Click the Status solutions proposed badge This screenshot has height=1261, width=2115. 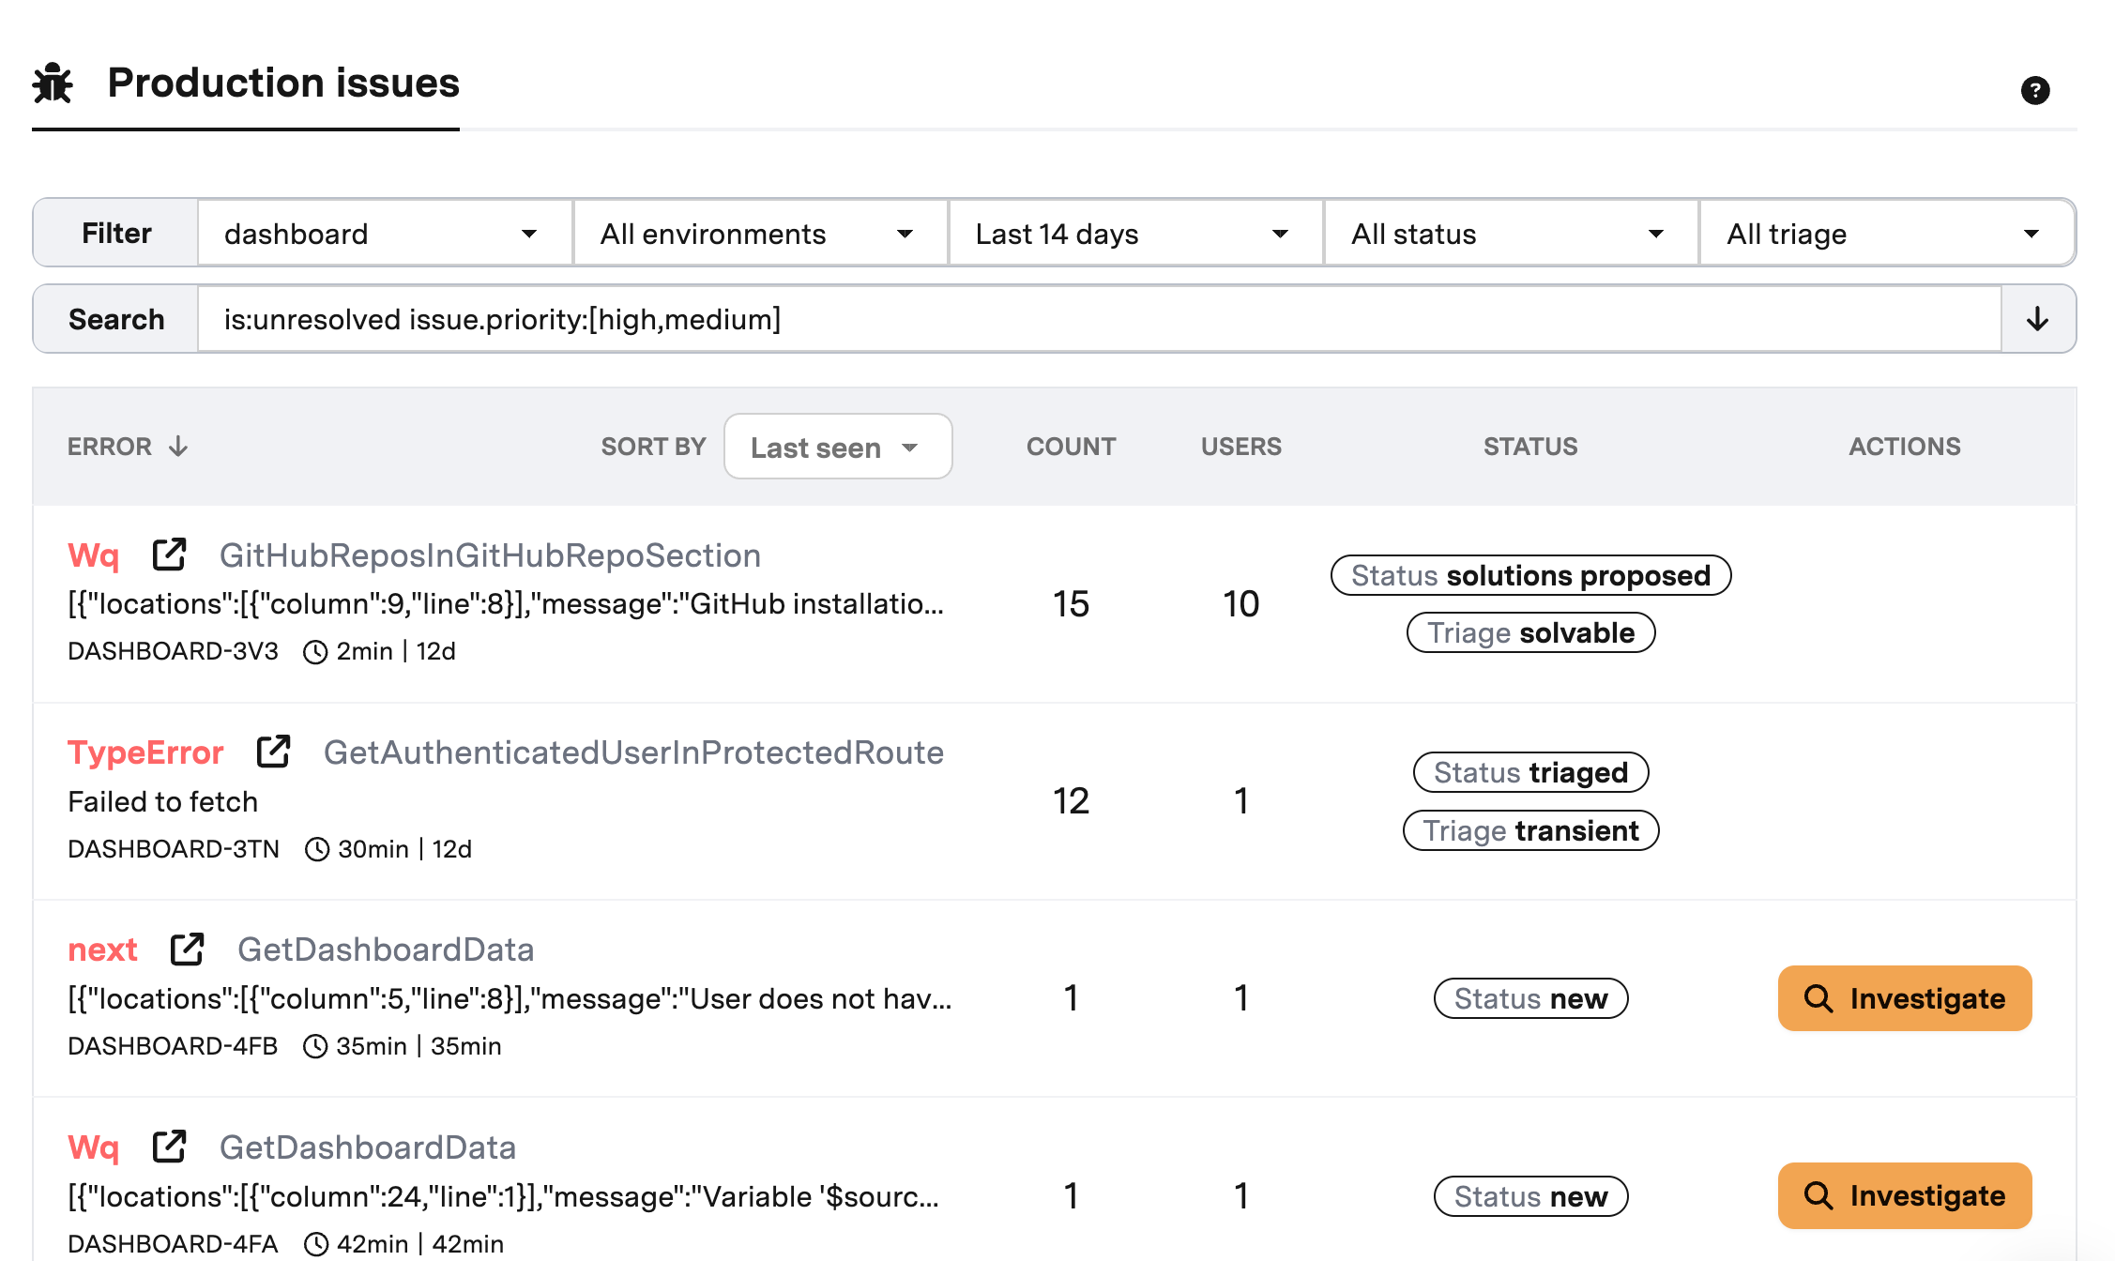[1530, 575]
